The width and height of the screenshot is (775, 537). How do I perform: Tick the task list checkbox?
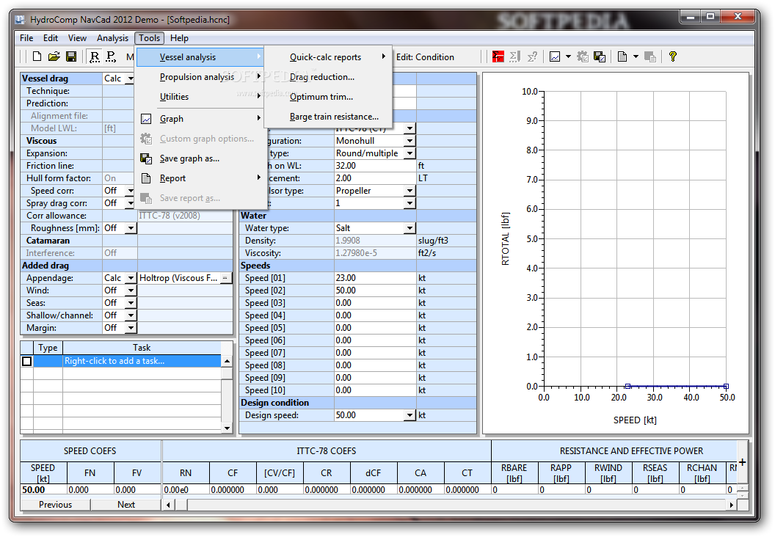click(26, 361)
